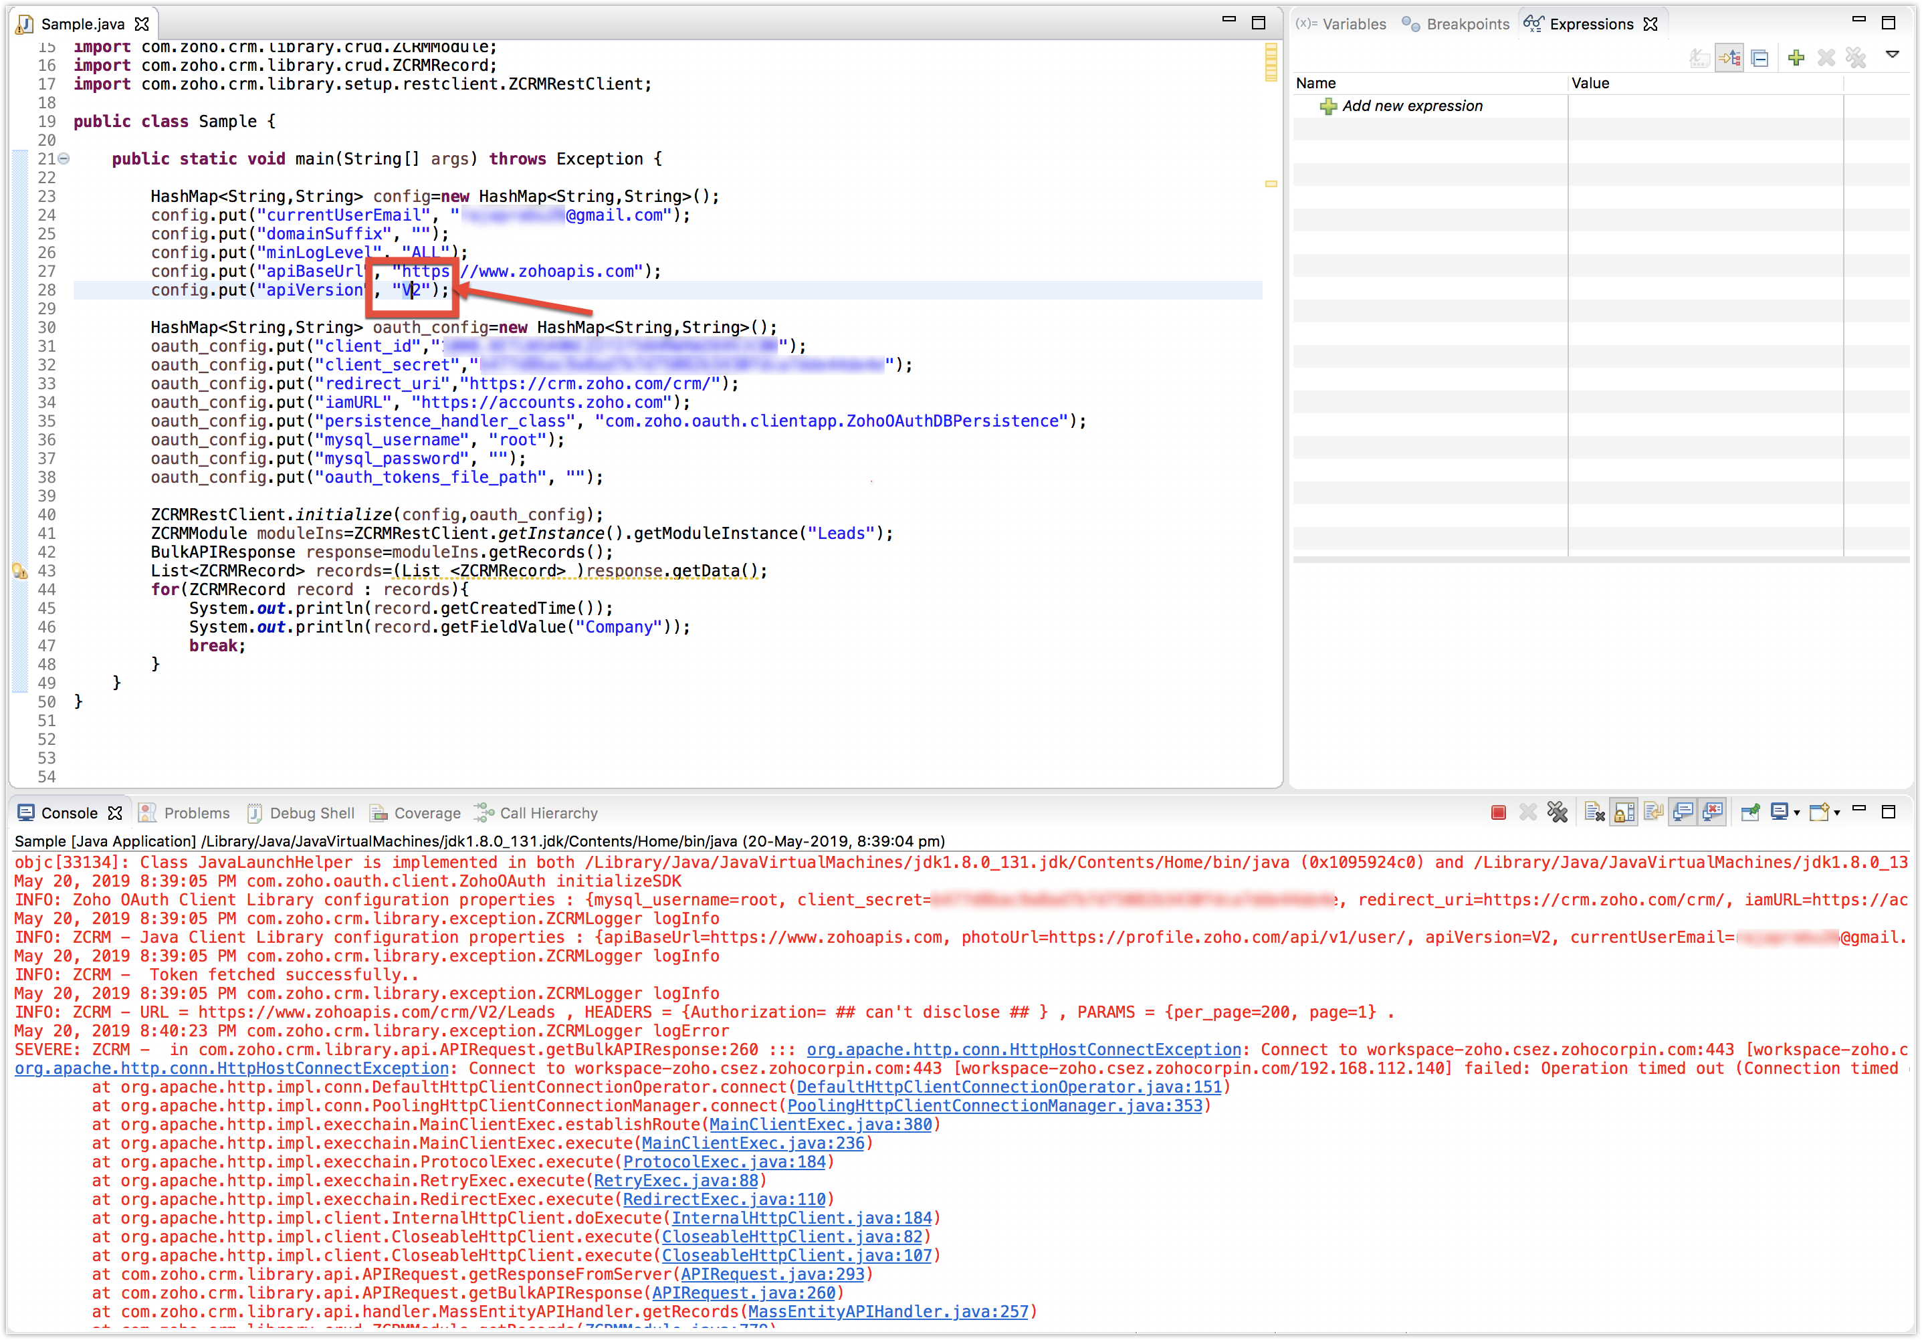Remove all expressions icon
This screenshot has width=1922, height=1340.
coord(1856,58)
